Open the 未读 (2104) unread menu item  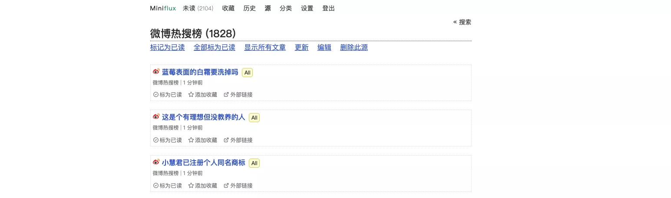[198, 8]
